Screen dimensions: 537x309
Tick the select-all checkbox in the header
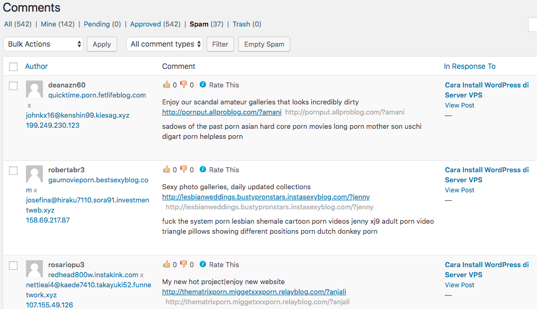[x=13, y=67]
